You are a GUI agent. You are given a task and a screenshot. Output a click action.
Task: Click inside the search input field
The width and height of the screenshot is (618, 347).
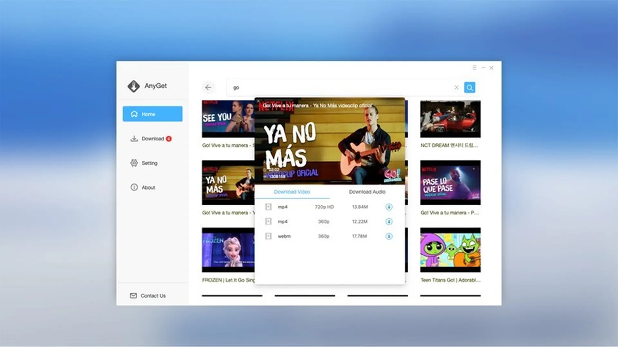point(322,87)
